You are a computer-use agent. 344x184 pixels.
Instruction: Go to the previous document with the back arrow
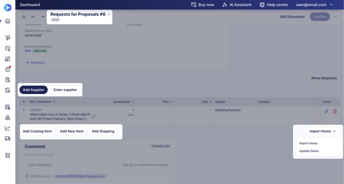(33, 16)
